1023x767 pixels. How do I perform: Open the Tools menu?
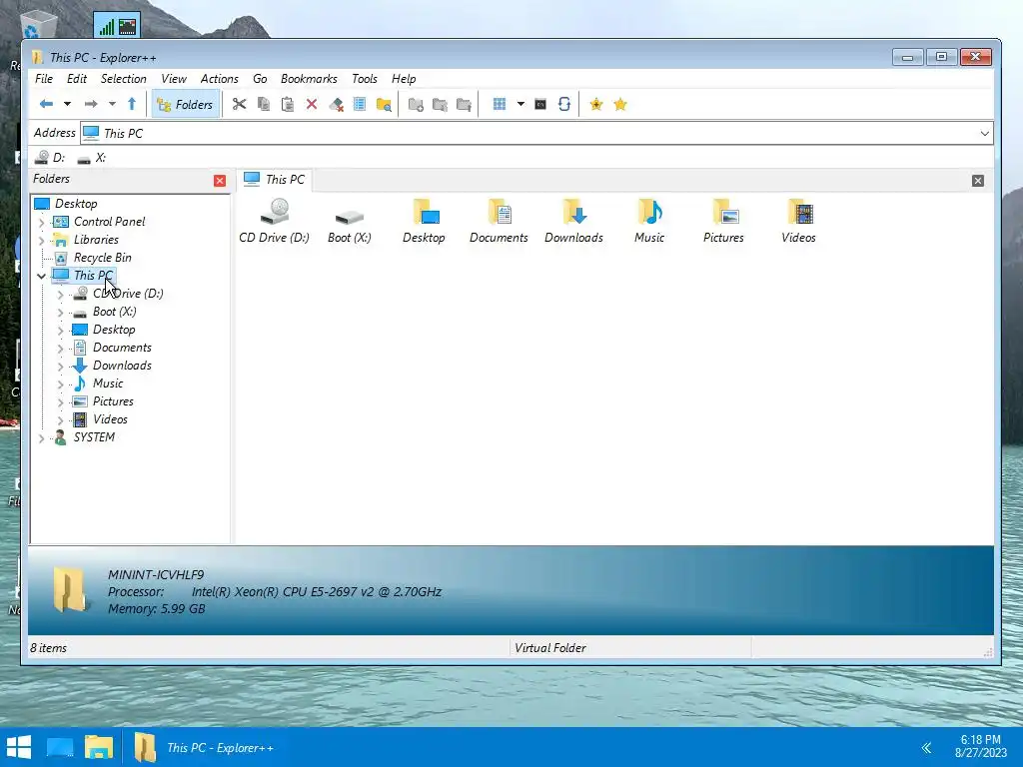point(364,78)
